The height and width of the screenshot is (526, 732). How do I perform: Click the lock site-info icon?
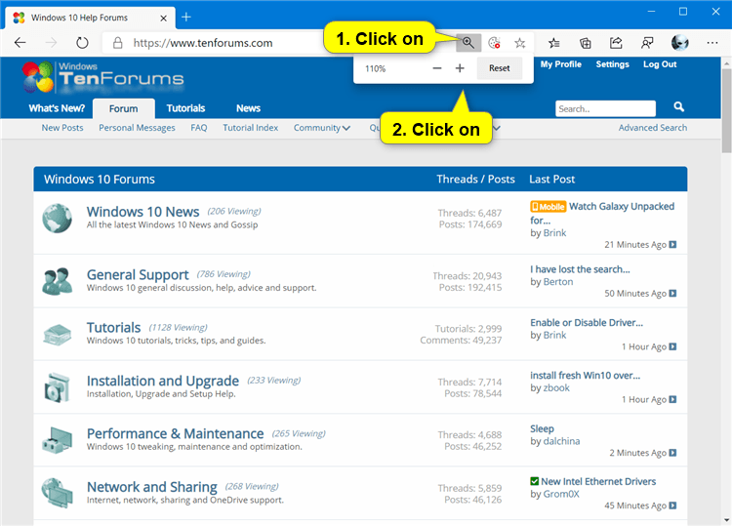point(118,43)
